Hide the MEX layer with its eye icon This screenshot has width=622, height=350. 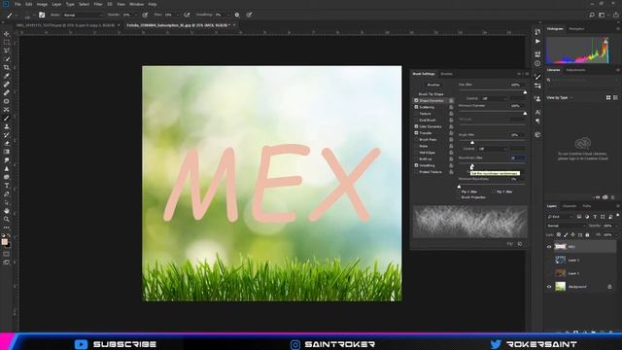(x=549, y=247)
